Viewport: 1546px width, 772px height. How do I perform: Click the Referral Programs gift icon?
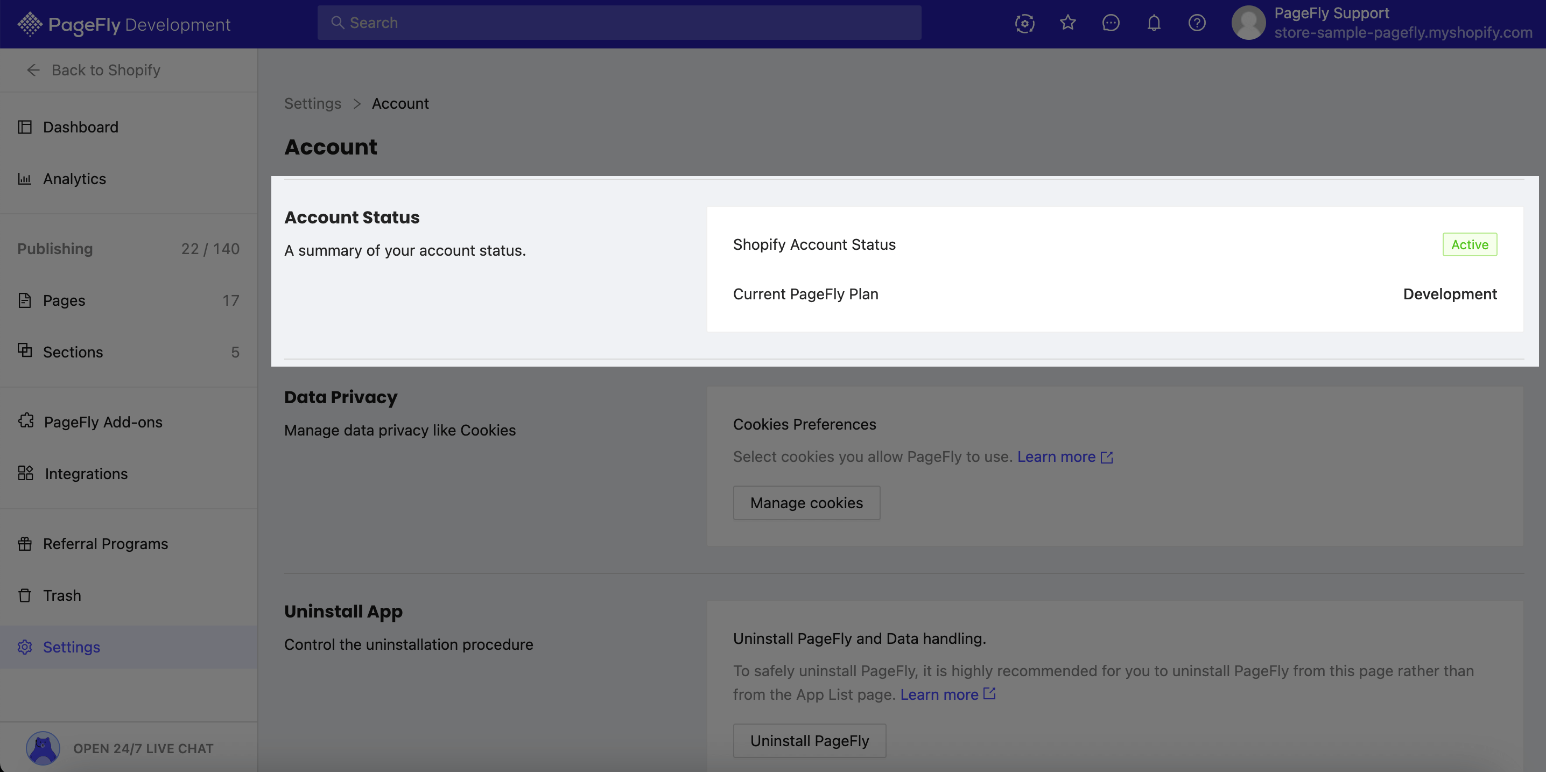pos(25,544)
